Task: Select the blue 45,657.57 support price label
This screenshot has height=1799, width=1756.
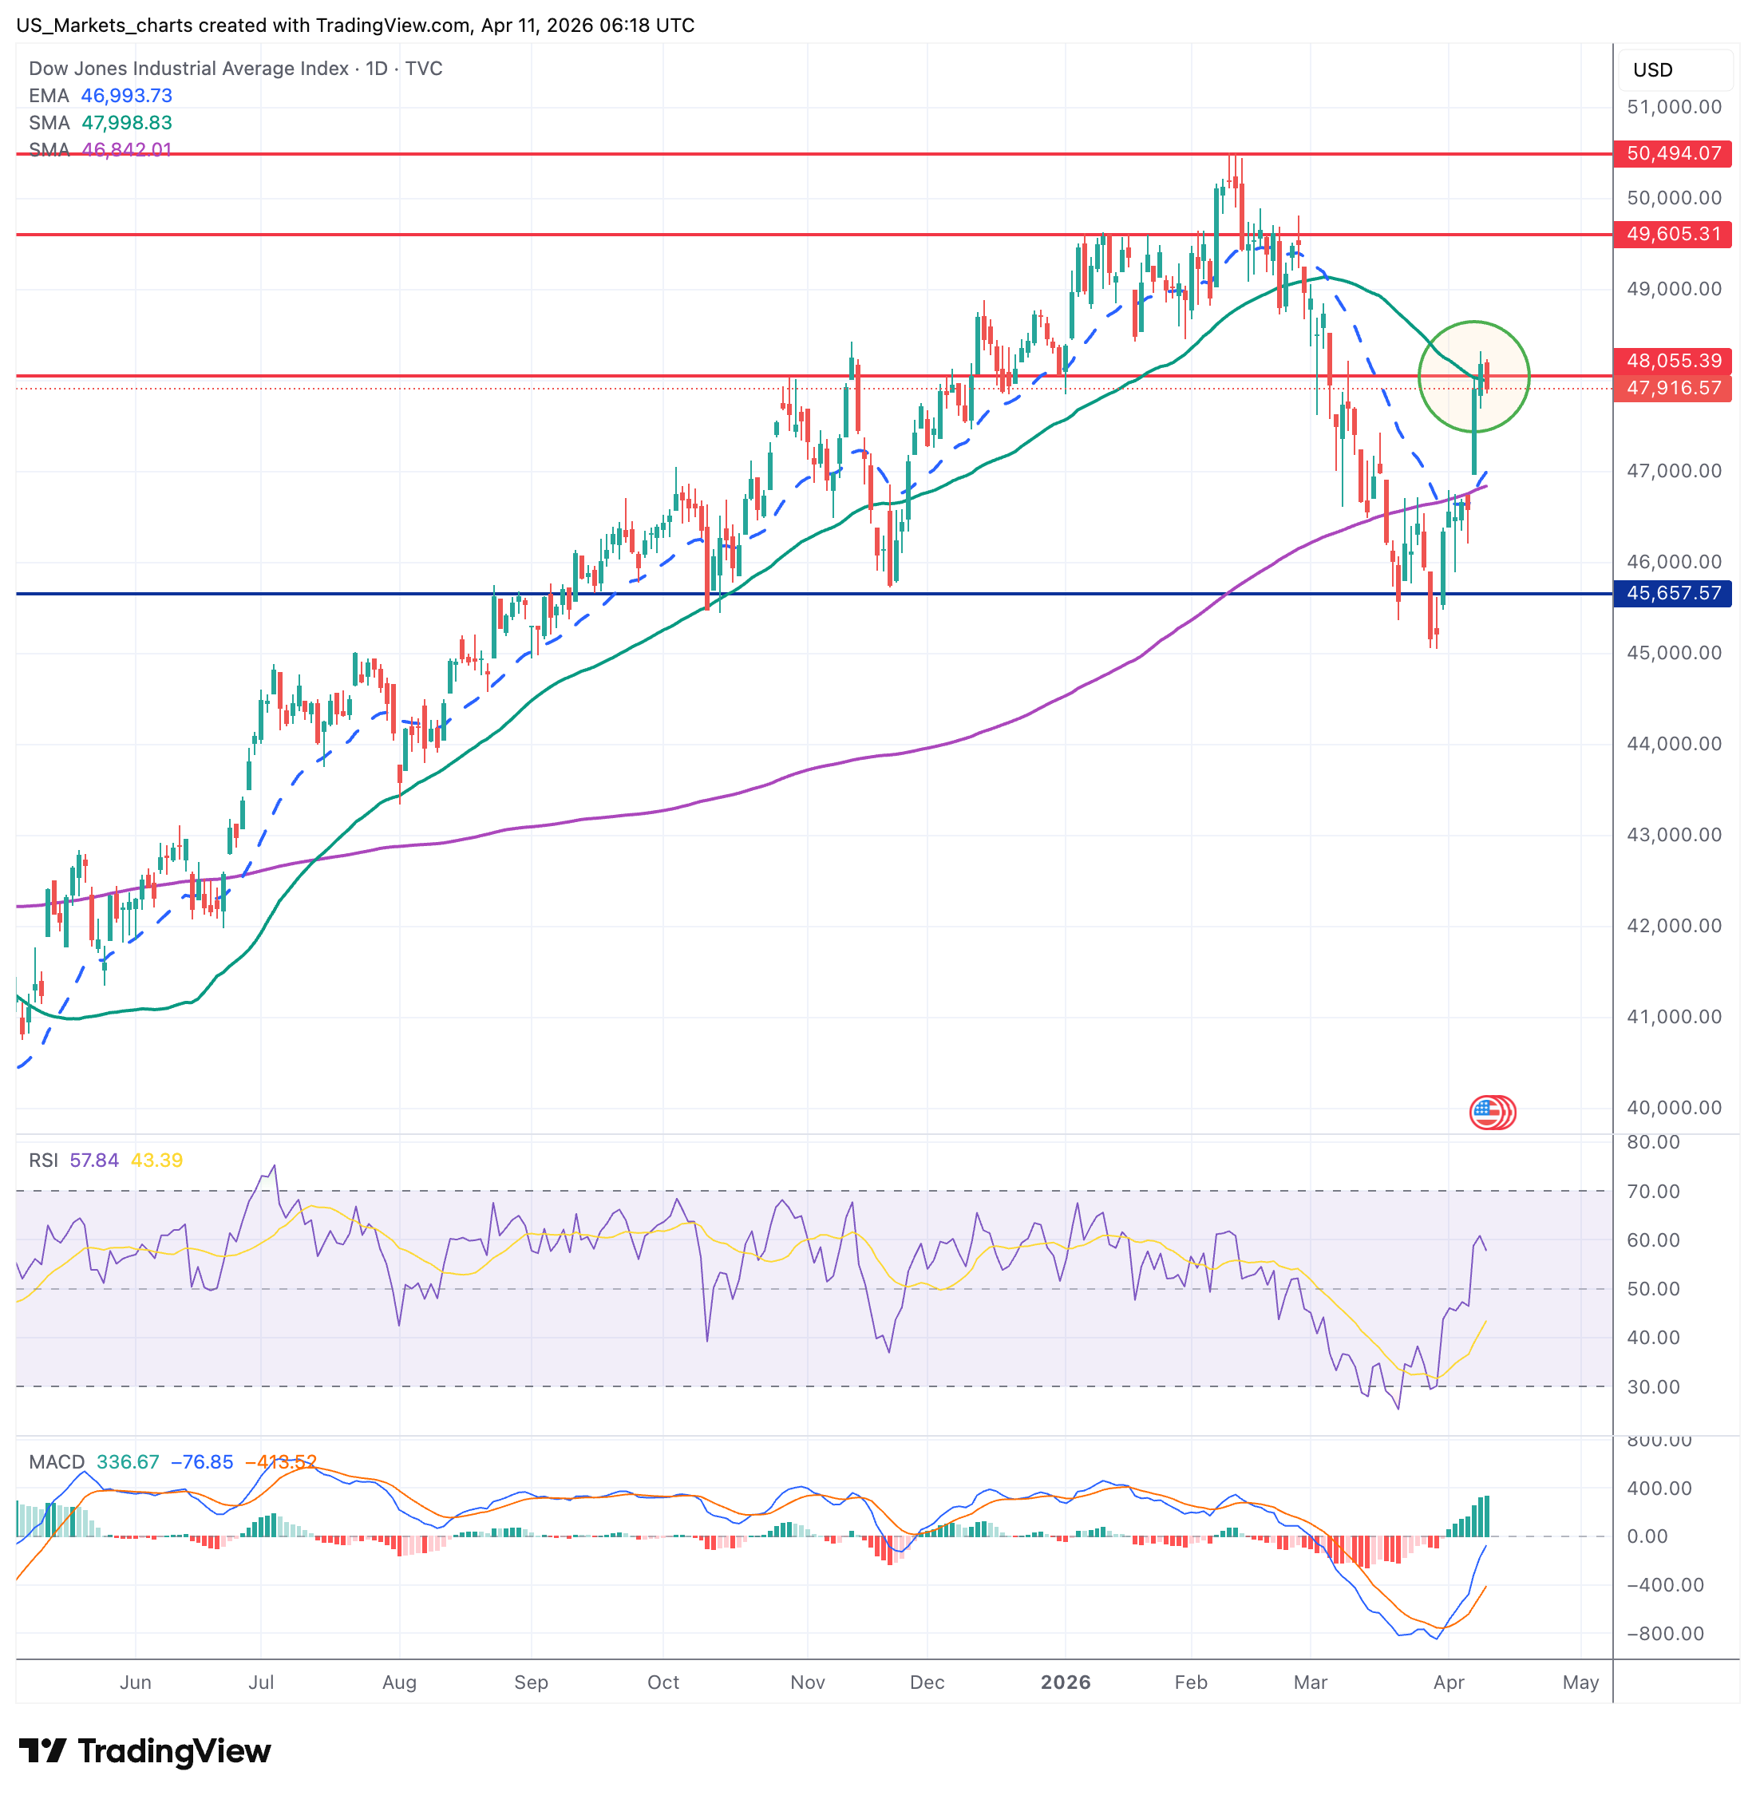Action: tap(1672, 593)
